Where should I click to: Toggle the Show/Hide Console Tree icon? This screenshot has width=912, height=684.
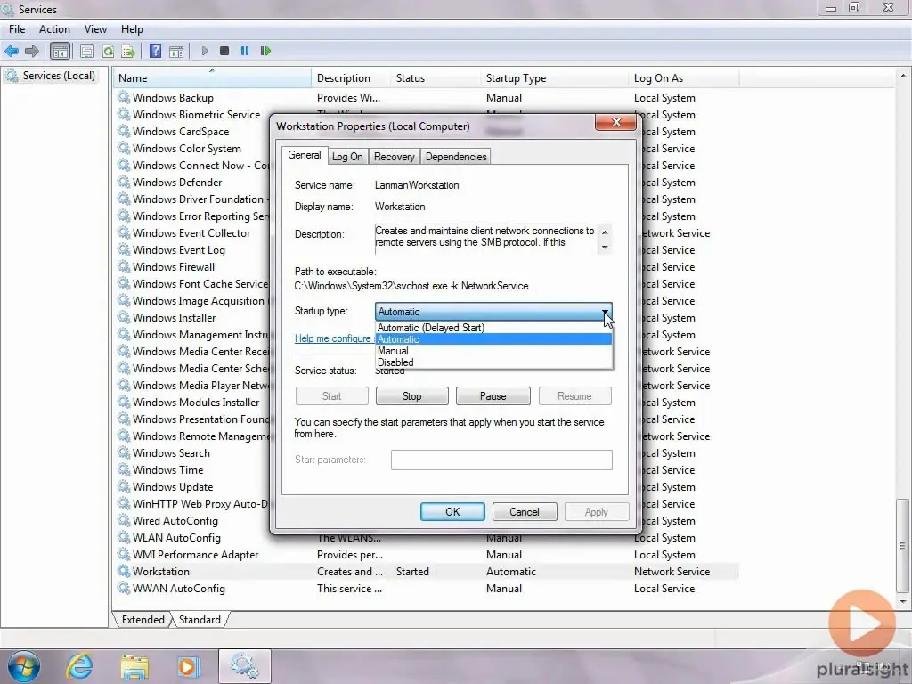click(x=60, y=51)
